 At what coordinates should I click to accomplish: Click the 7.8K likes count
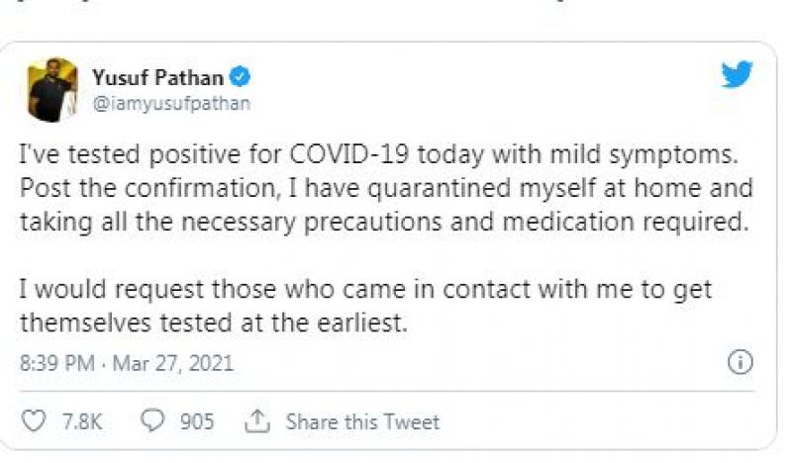point(82,421)
